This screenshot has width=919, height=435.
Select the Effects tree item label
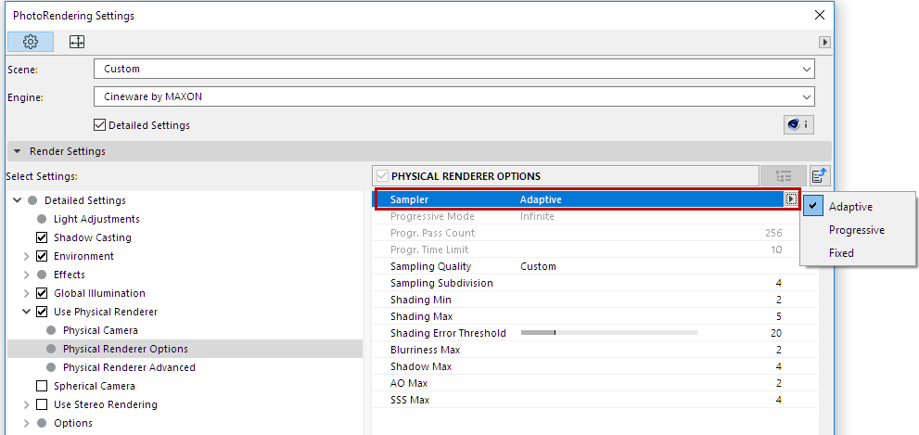[x=70, y=275]
